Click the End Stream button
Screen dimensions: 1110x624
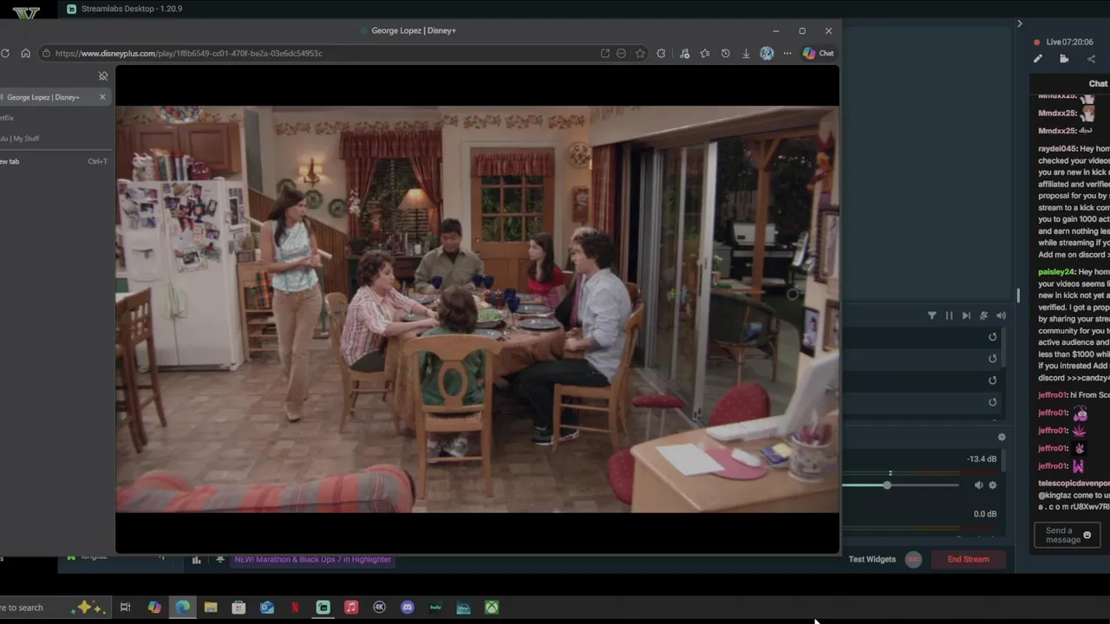[x=968, y=559]
